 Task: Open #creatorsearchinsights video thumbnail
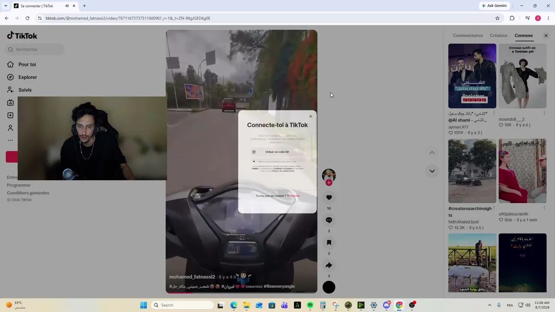coord(472,171)
